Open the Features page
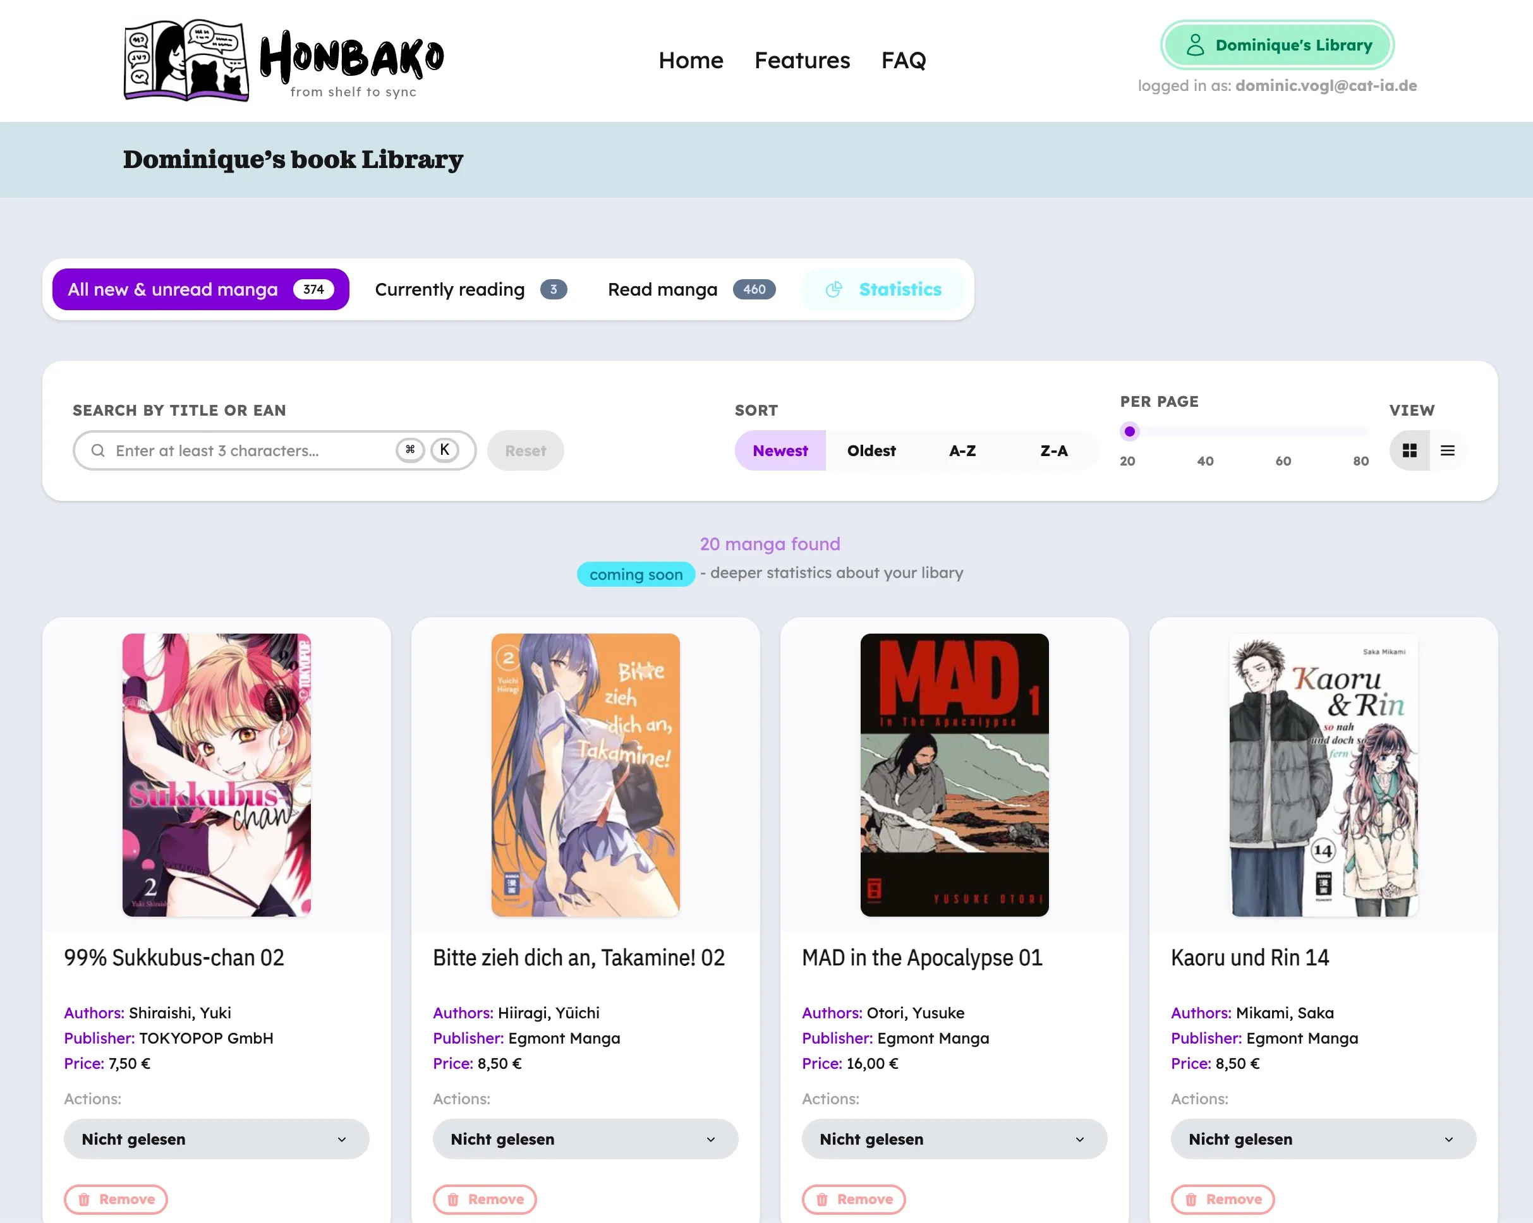 point(802,61)
